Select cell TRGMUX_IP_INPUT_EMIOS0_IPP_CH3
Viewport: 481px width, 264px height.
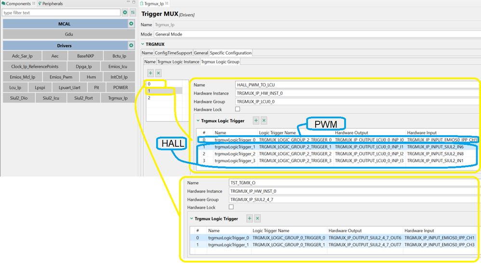point(439,245)
